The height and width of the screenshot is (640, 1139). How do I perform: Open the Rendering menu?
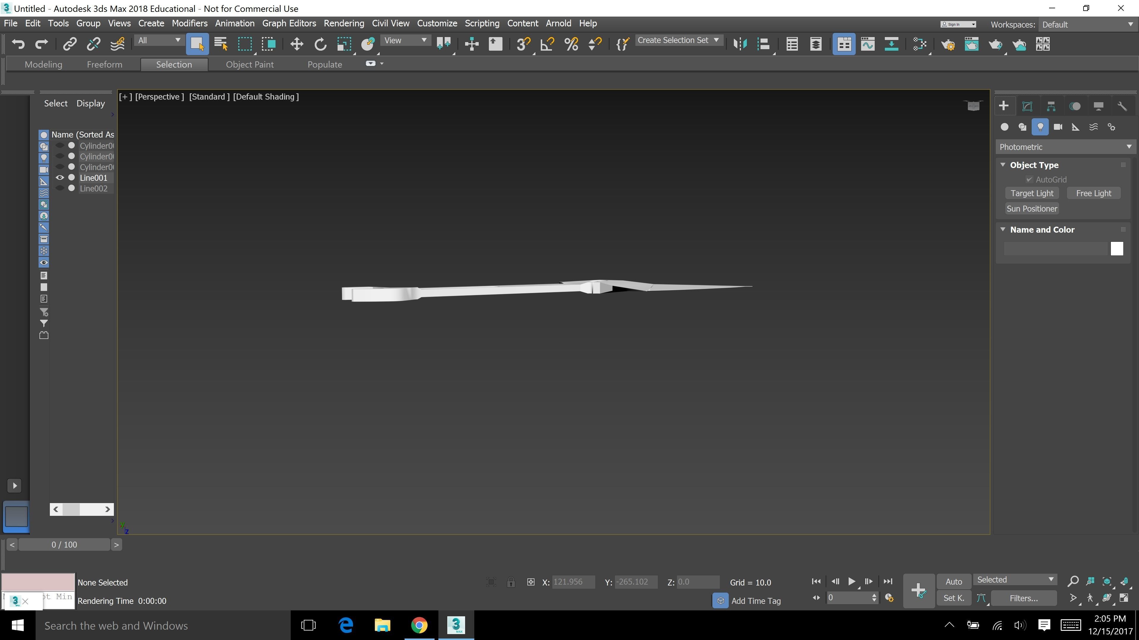click(x=343, y=23)
